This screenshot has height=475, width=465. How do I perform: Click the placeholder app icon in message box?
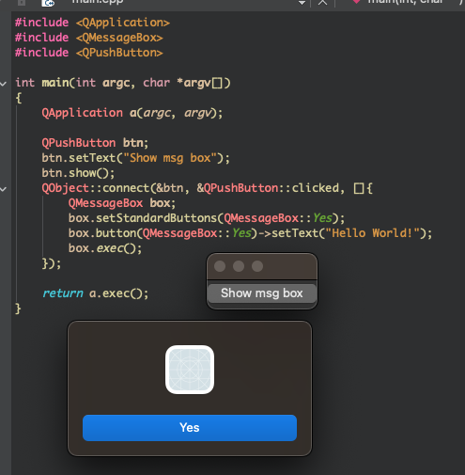pyautogui.click(x=190, y=370)
